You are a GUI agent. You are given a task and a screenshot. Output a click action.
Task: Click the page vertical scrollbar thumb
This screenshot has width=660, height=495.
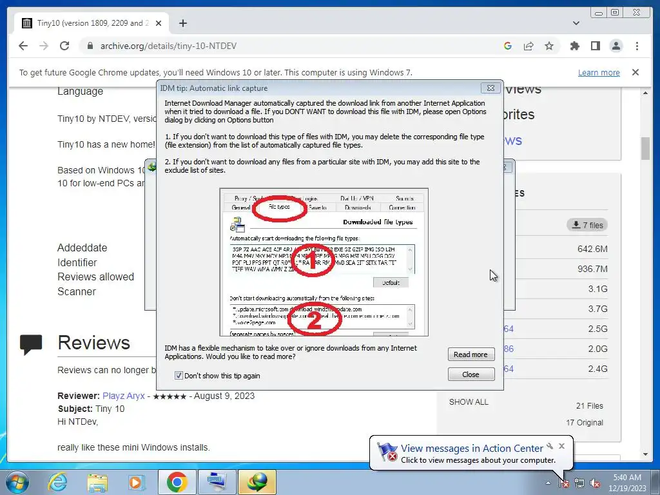[645, 149]
